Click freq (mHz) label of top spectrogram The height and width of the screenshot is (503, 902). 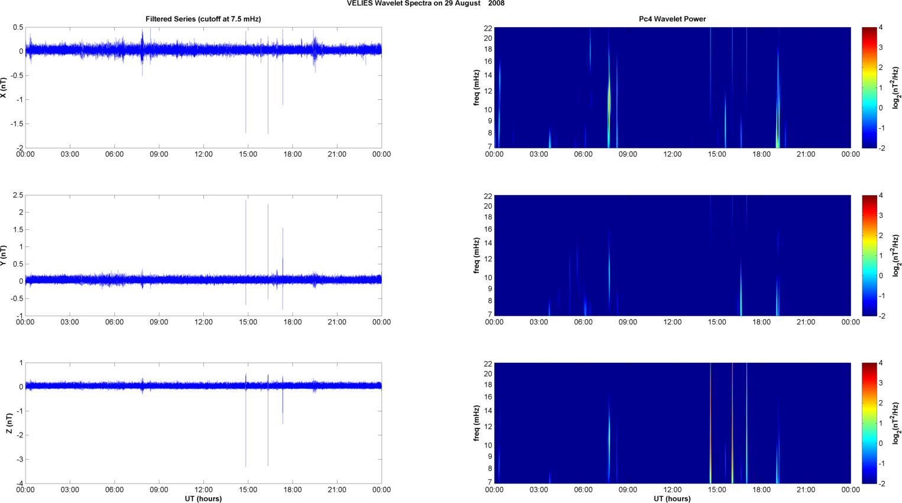[476, 87]
